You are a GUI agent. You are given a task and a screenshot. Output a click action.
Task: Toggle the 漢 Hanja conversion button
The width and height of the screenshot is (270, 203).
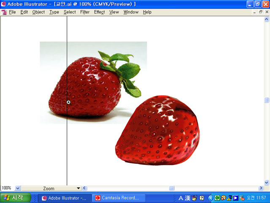(x=187, y=198)
